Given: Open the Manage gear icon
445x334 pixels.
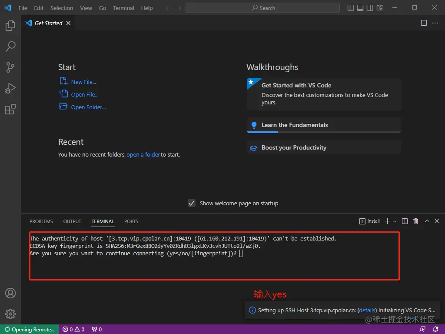Looking at the screenshot, I should pos(10,314).
